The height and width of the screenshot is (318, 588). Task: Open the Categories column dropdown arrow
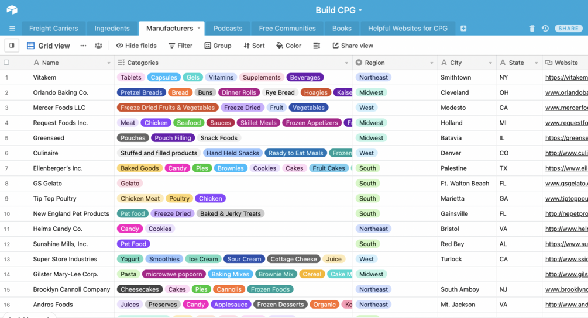pos(346,63)
